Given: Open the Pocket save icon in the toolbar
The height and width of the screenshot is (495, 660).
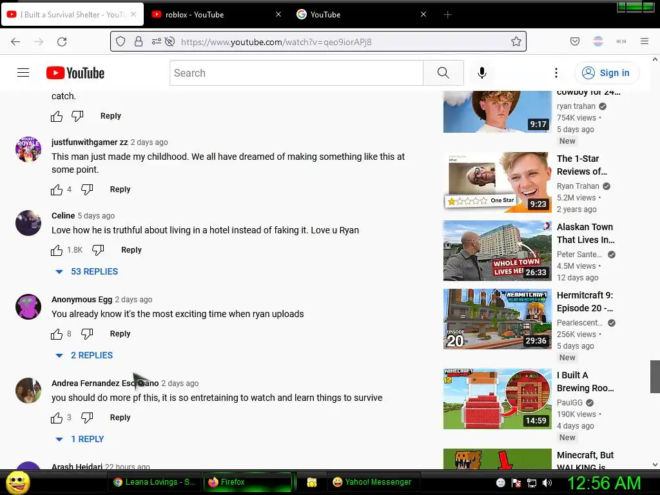Looking at the screenshot, I should pyautogui.click(x=575, y=41).
